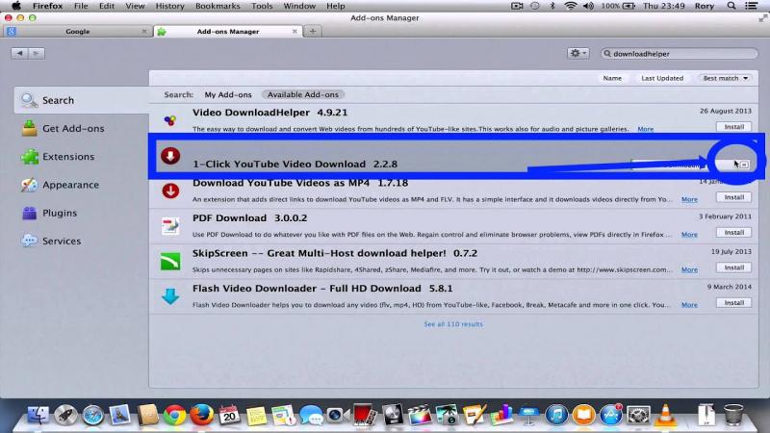The height and width of the screenshot is (433, 770).
Task: Open iTunes from the dock
Action: tap(556, 416)
